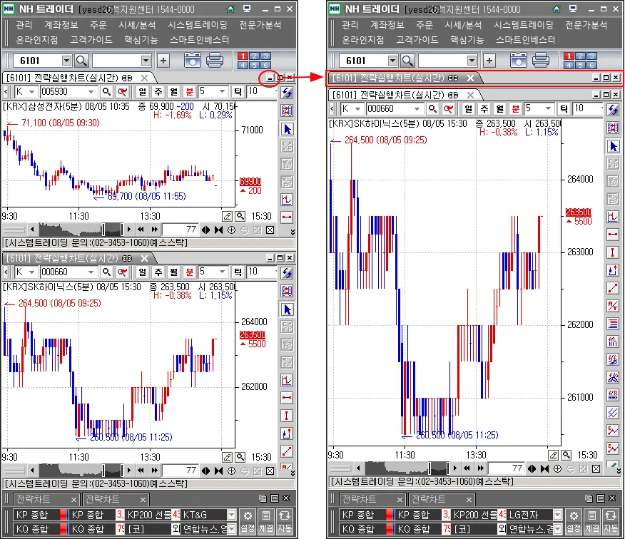Click the Samsung chart scrollbar thumb

click(x=113, y=230)
